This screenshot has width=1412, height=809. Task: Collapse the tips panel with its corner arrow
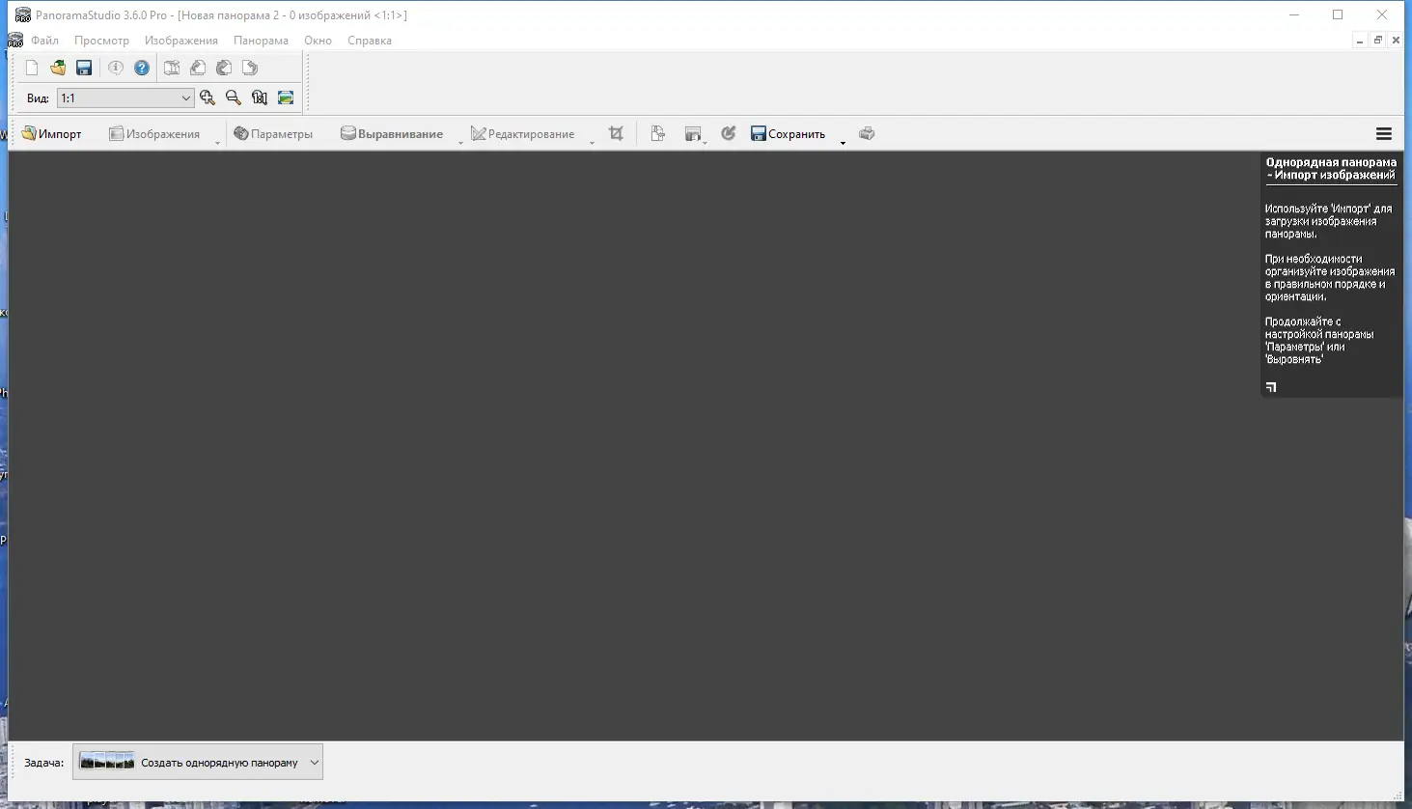point(1270,386)
